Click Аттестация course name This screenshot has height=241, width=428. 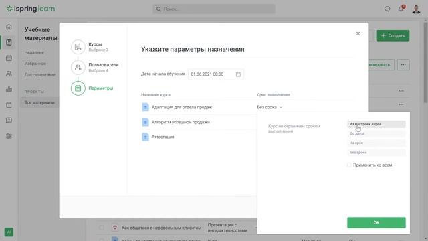click(163, 137)
